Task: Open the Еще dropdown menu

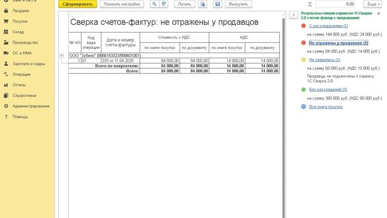Action: 372,4
